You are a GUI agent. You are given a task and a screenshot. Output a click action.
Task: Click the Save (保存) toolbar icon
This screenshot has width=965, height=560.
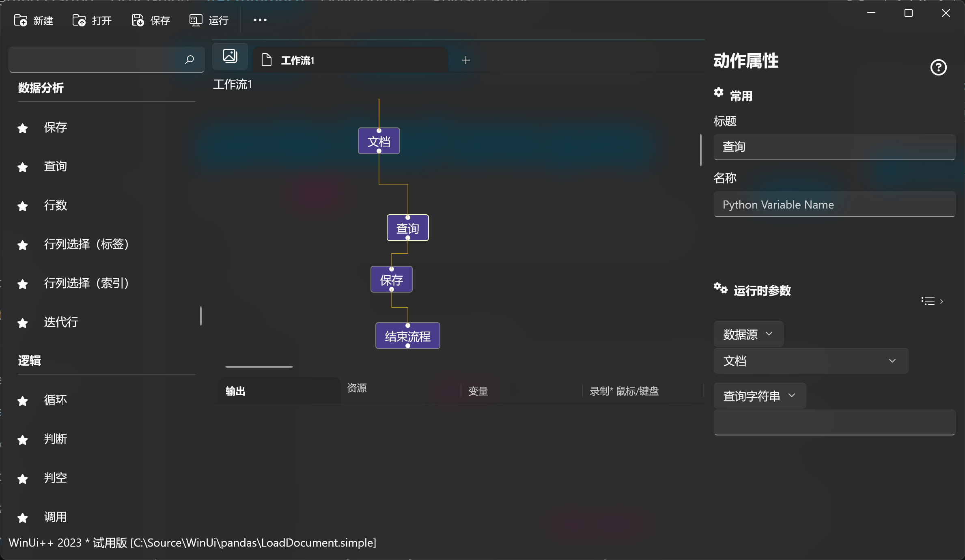coord(138,20)
